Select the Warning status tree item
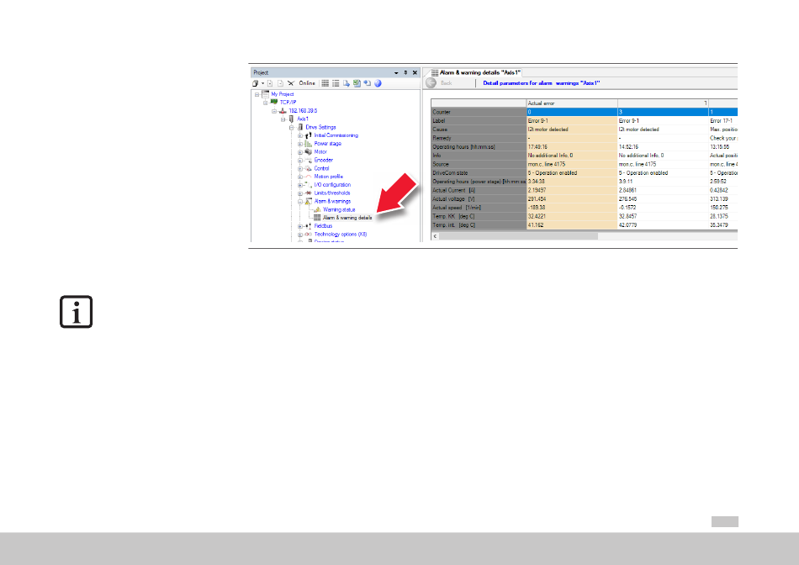799x565 pixels. point(339,209)
